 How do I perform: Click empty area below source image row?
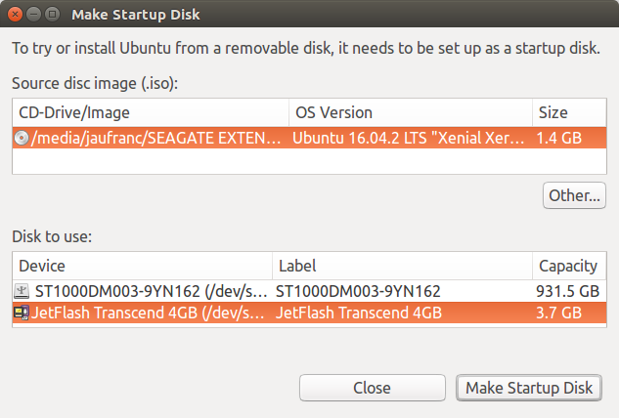coord(309,161)
